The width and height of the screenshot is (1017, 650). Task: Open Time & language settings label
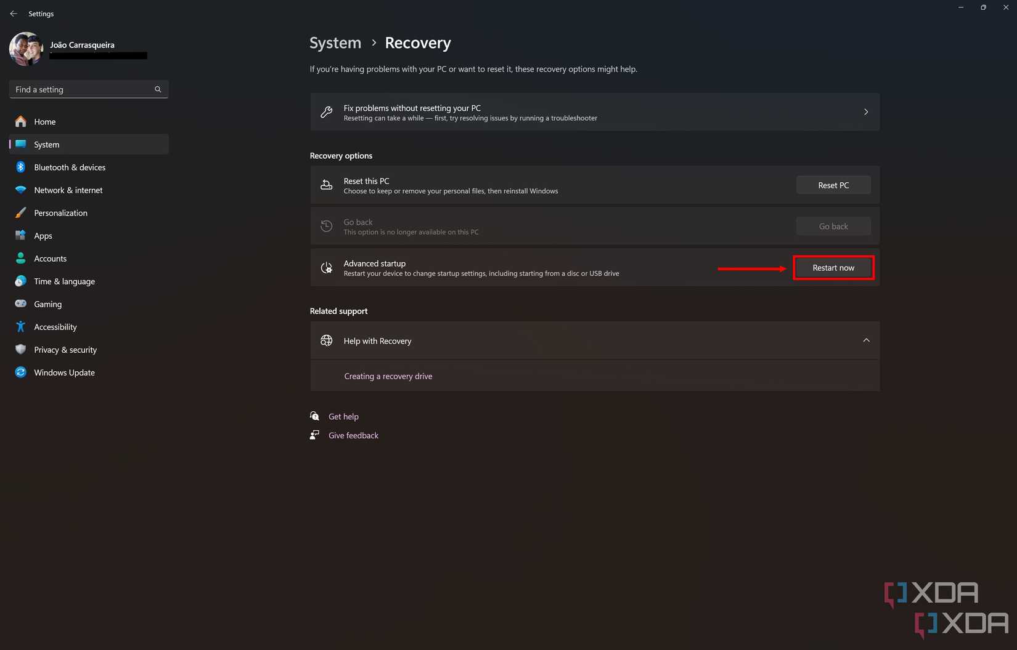pyautogui.click(x=65, y=281)
